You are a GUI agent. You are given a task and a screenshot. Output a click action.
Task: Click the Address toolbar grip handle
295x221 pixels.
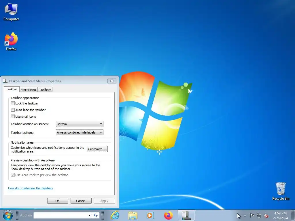pos(17,215)
